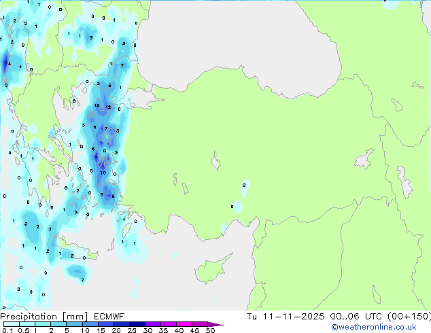The width and height of the screenshot is (431, 333).
Task: Click the legend label '30'
Action: point(148,330)
